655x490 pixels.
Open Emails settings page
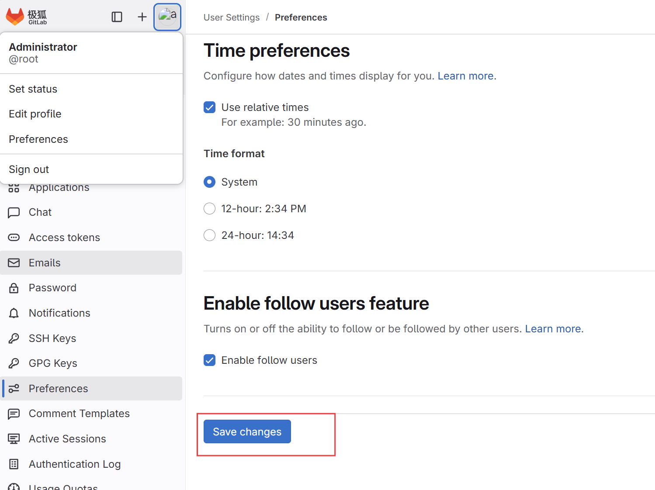(x=91, y=263)
